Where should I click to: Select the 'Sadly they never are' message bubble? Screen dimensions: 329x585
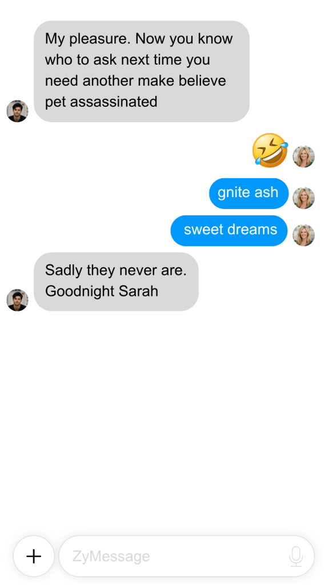tap(117, 282)
